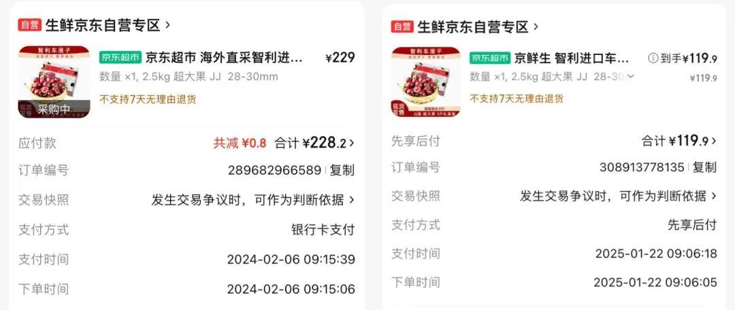Screen dimensions: 735x310
Task: Open right 交易快照 transaction snapshot link
Action: point(619,196)
